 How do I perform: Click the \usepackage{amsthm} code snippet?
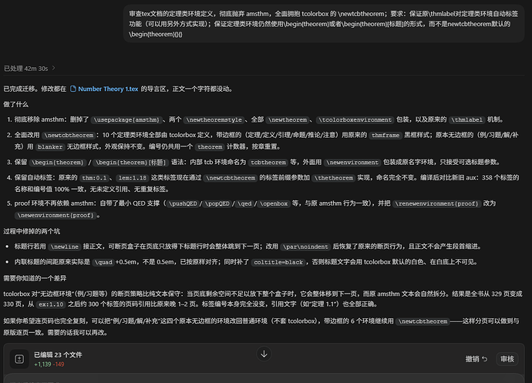click(126, 119)
